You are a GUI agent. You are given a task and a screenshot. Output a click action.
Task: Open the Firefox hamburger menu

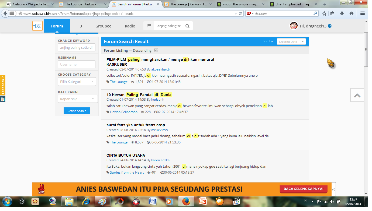363,13
